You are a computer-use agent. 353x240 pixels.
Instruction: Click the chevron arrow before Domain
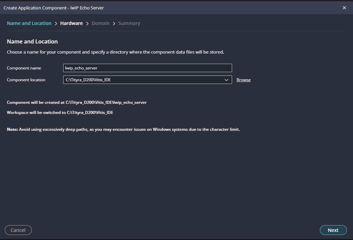click(87, 24)
